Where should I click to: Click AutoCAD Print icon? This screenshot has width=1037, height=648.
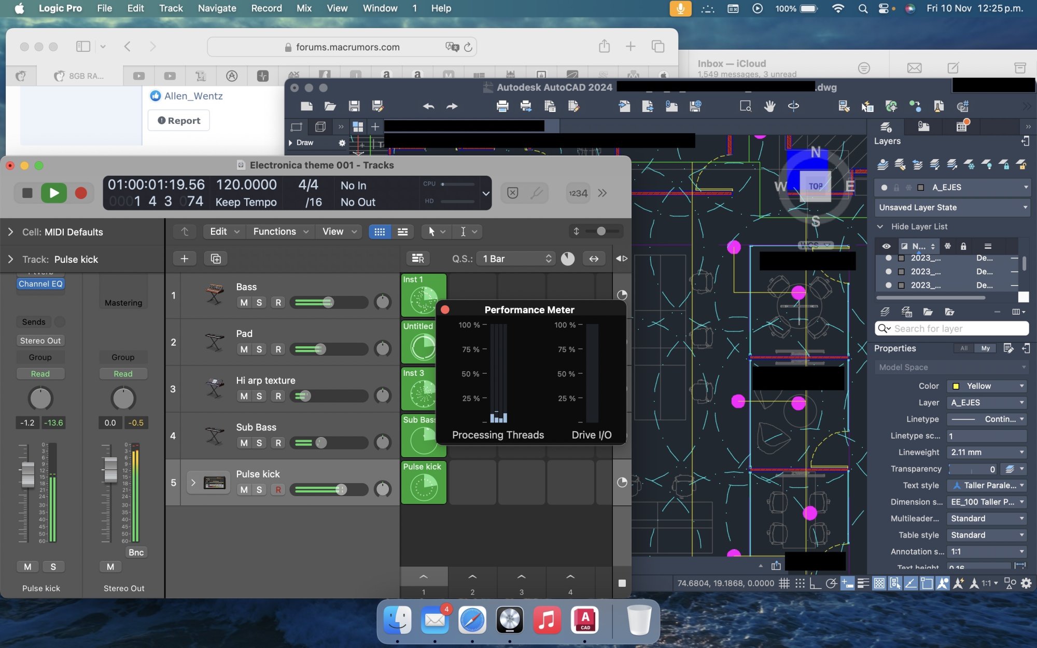[x=502, y=106]
